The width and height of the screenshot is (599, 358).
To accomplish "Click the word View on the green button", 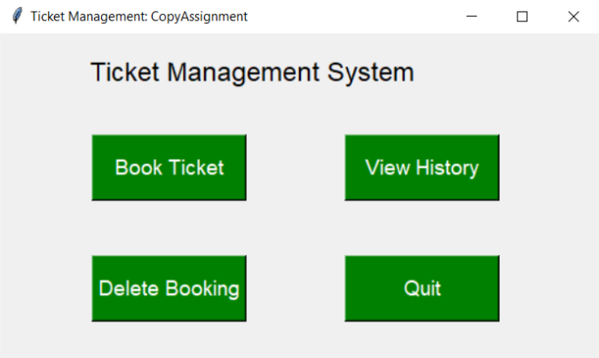I will click(x=388, y=167).
